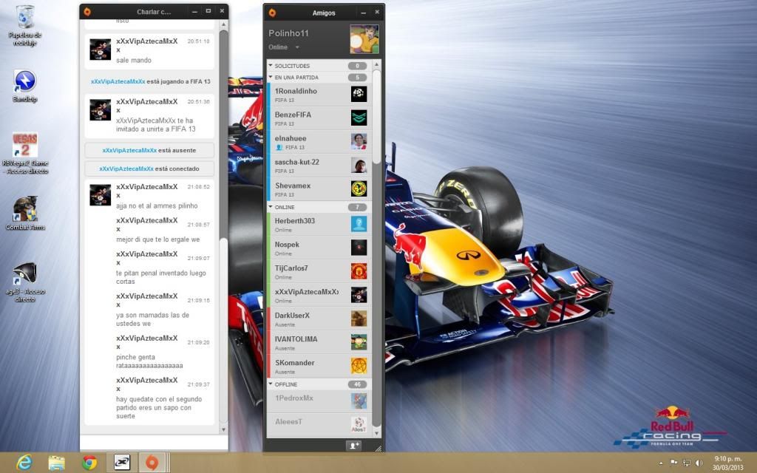Select offline friend AleeesT

pyautogui.click(x=319, y=425)
